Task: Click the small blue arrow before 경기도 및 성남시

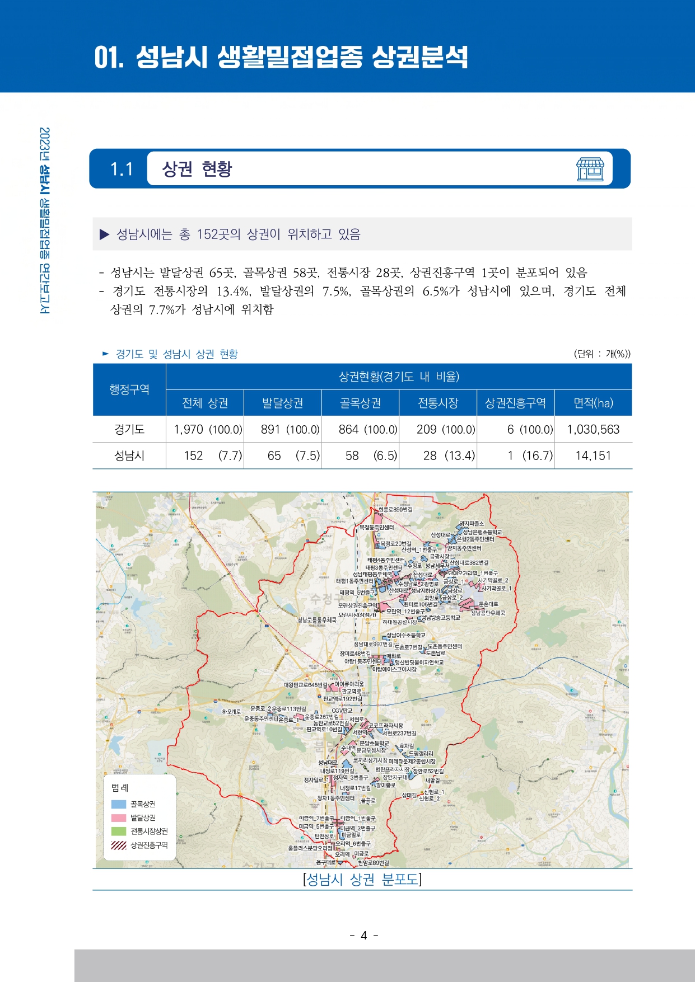Action: click(x=105, y=354)
